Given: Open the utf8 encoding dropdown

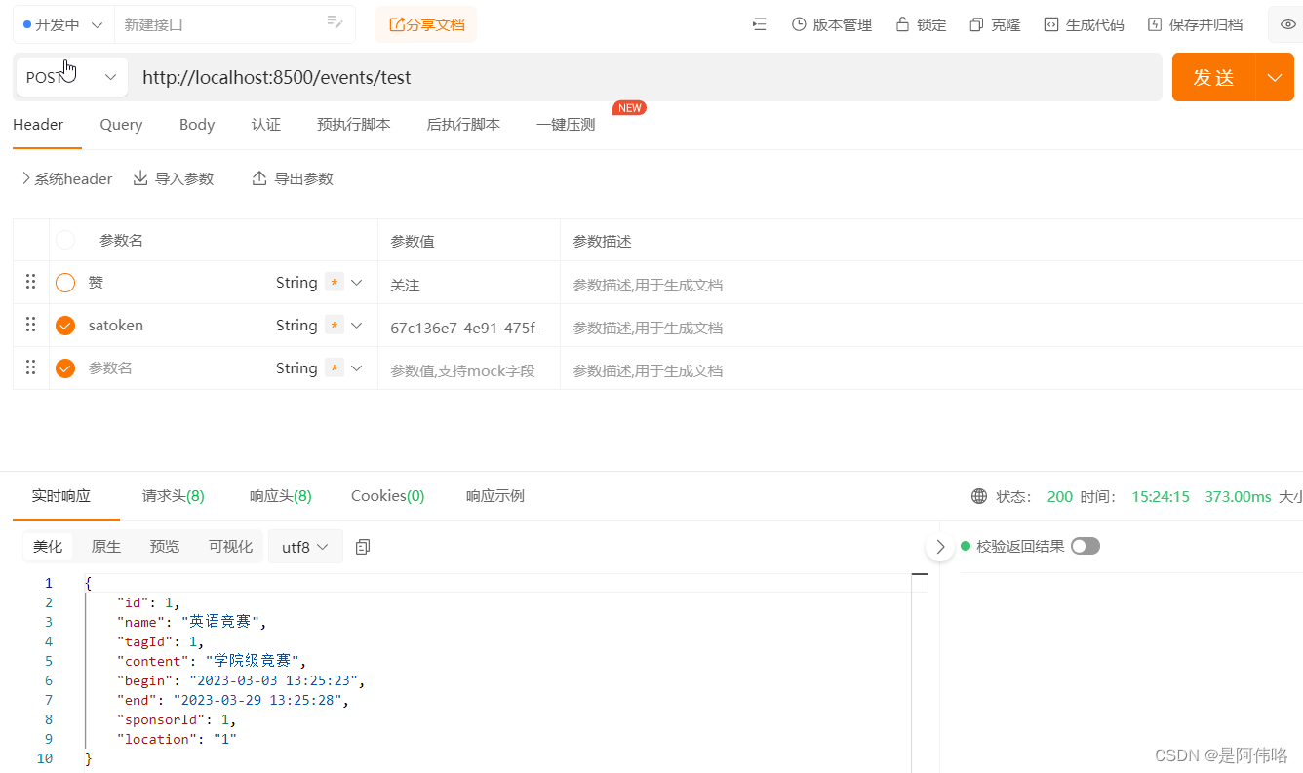Looking at the screenshot, I should (305, 547).
